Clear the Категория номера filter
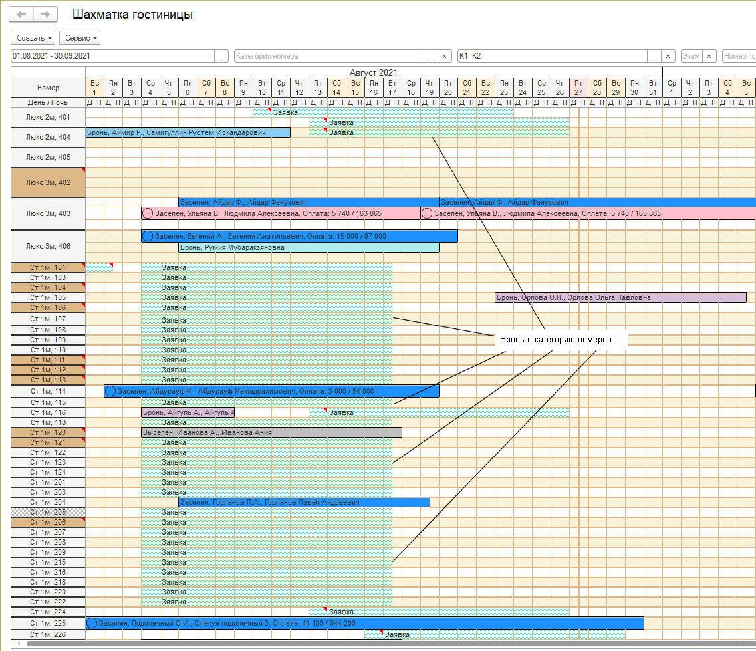Screen dimensions: 756x651 pyautogui.click(x=445, y=57)
